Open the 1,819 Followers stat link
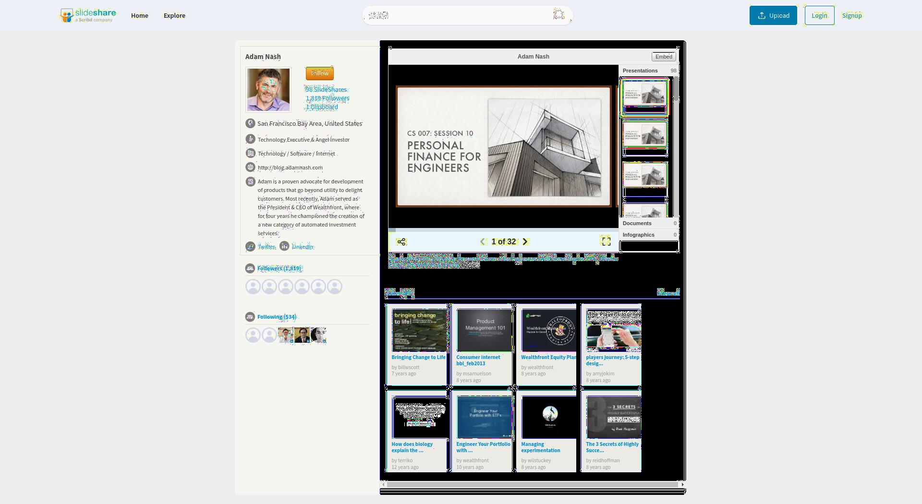This screenshot has width=922, height=504. (328, 98)
